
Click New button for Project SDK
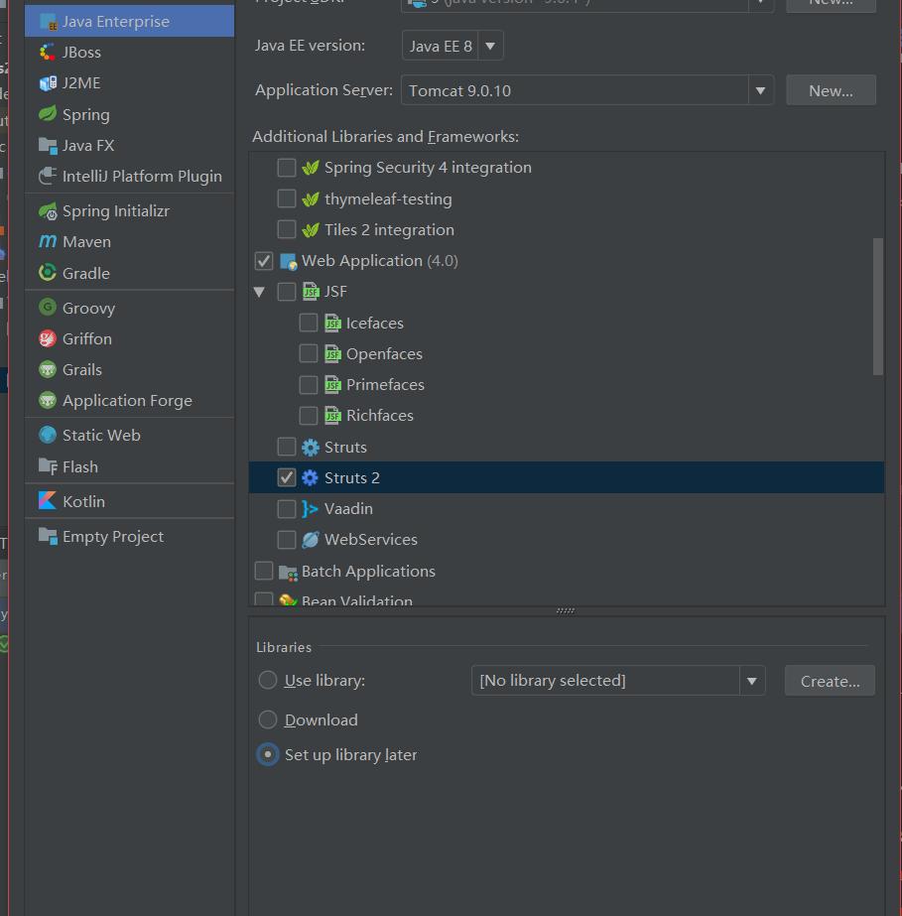[x=831, y=5]
